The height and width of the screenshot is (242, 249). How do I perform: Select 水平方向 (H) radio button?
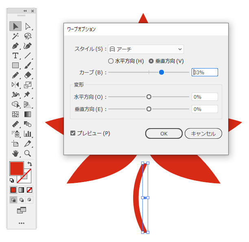pos(111,61)
